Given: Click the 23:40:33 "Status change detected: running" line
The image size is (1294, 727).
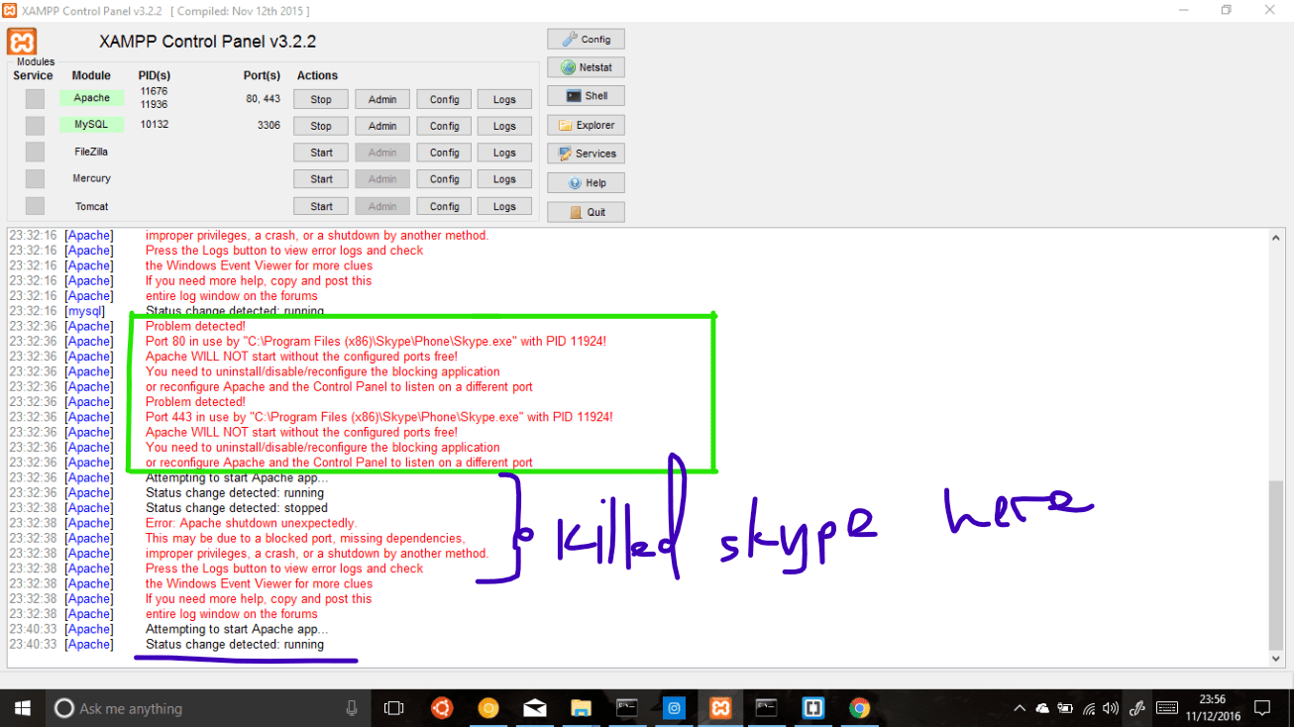Looking at the screenshot, I should coord(235,644).
